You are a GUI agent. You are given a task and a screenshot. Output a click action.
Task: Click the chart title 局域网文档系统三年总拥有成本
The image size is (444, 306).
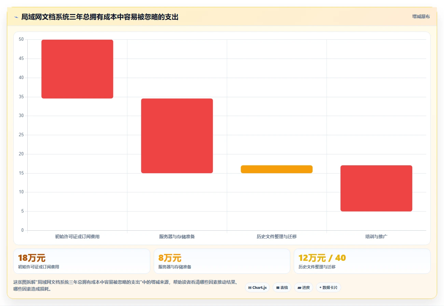(x=100, y=17)
